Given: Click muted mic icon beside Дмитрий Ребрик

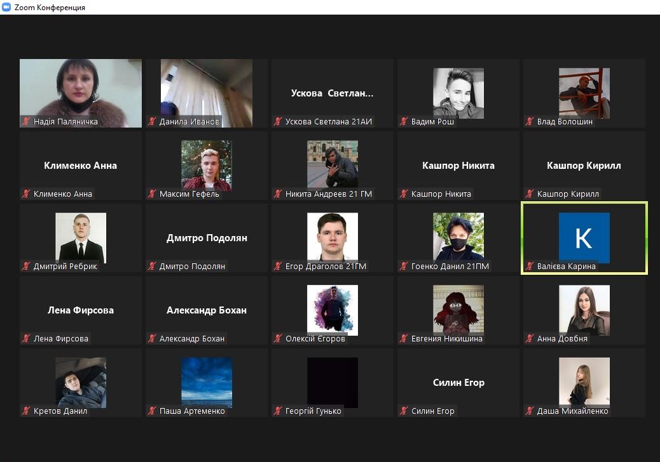Looking at the screenshot, I should 26,266.
